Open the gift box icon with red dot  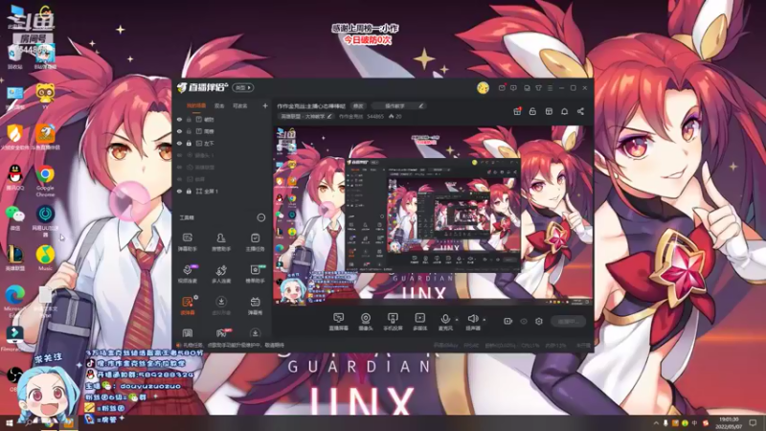pos(517,111)
